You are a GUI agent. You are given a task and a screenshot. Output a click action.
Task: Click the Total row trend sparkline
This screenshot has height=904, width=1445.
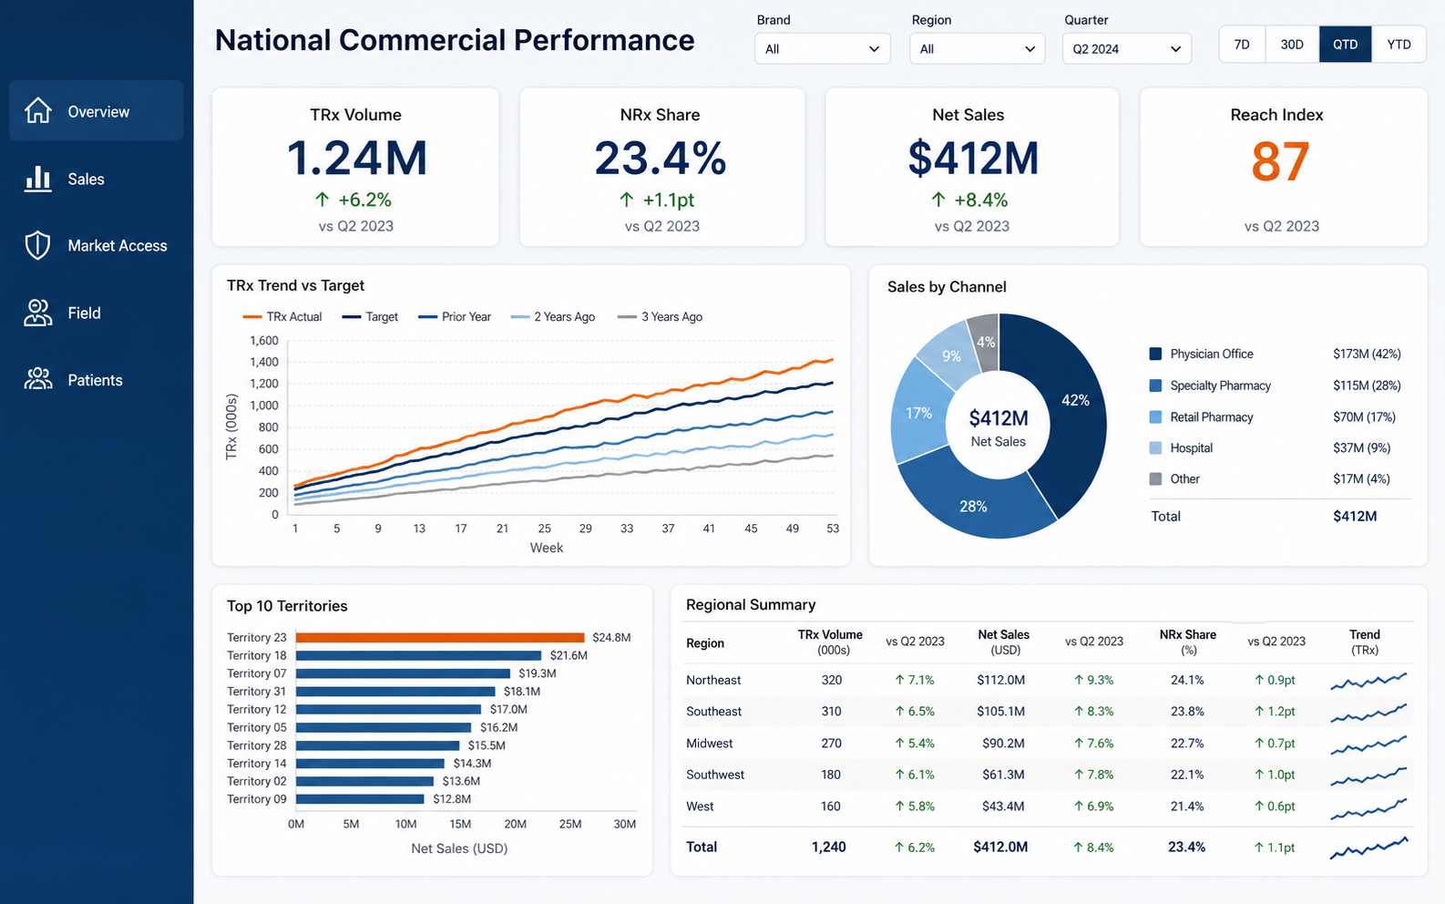click(1368, 847)
